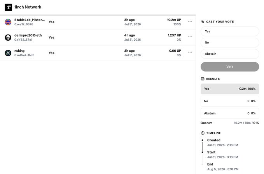Click the 1.237 UP voting power

click(175, 35)
